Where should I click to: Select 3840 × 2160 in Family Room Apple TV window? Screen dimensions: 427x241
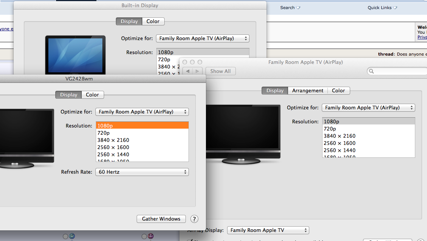368,136
